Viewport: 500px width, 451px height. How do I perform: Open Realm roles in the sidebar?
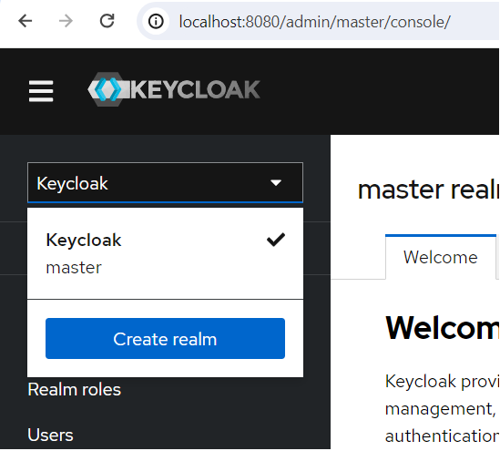coord(75,389)
